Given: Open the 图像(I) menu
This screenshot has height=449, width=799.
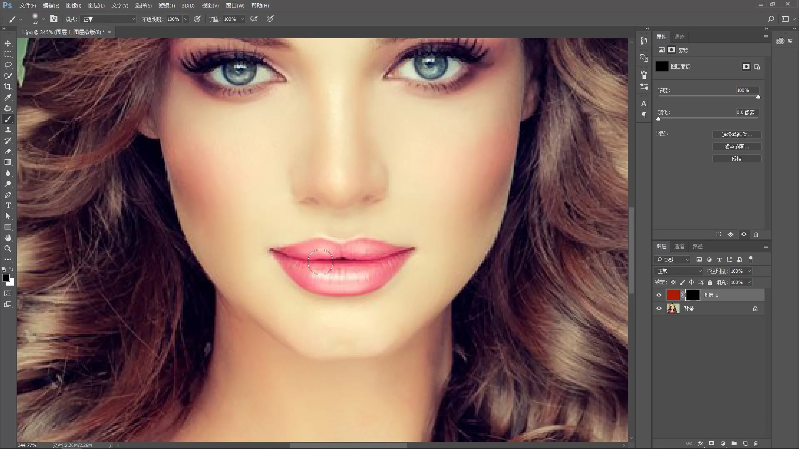Looking at the screenshot, I should click(74, 5).
